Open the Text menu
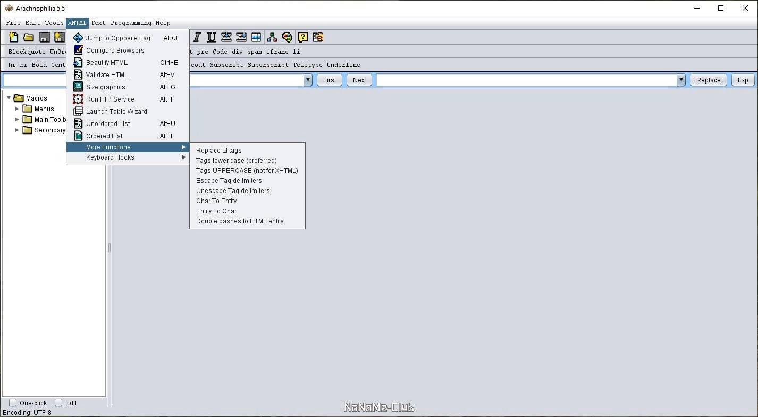Screen dimensions: 758x417 point(98,23)
